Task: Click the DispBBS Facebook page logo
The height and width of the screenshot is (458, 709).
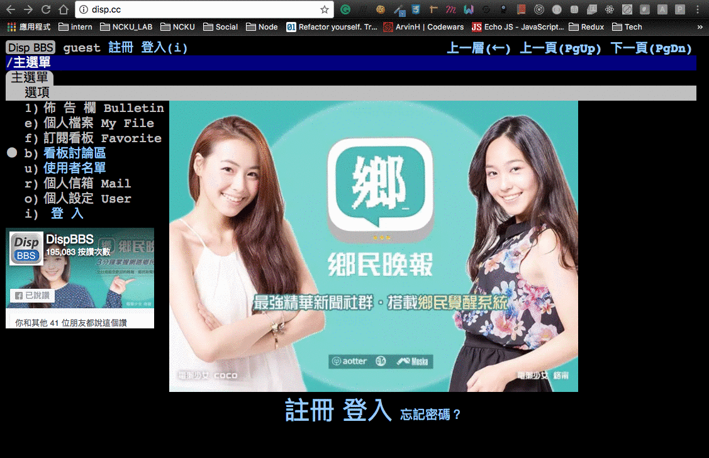Action: tap(26, 249)
